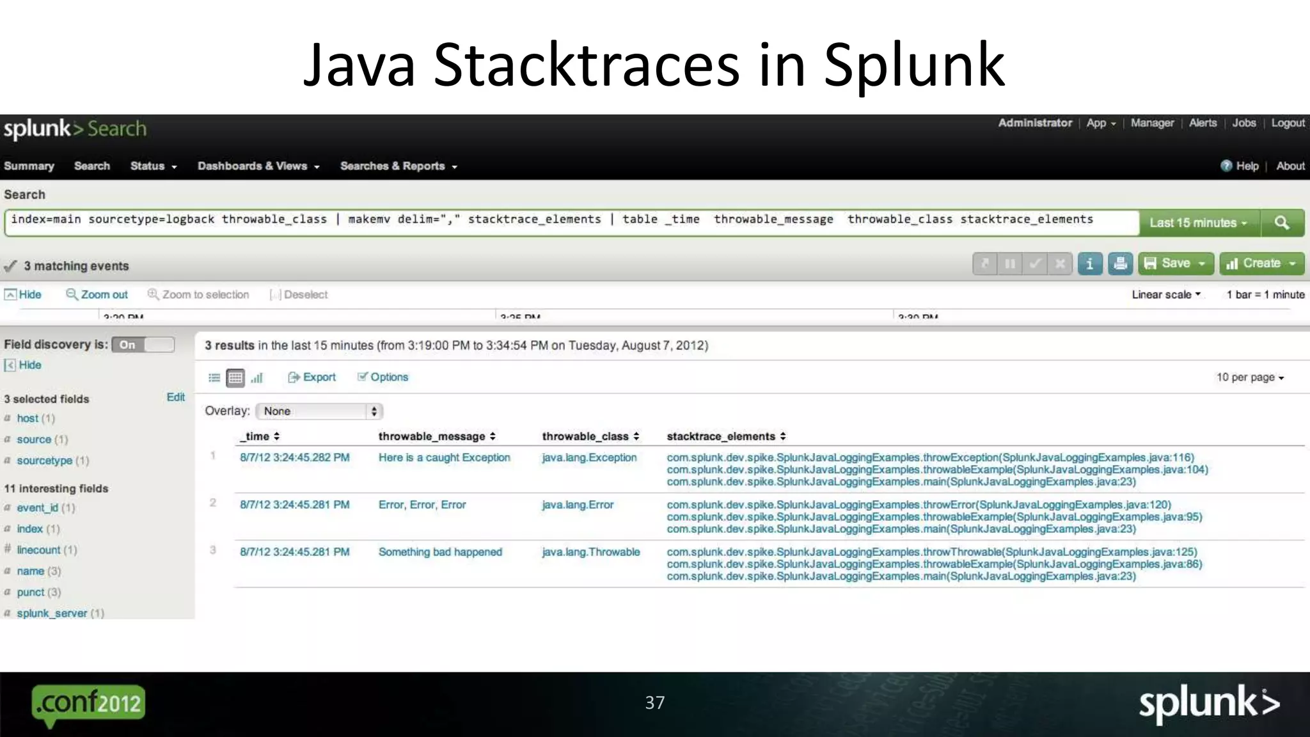This screenshot has width=1310, height=737.
Task: Click 'Something bad happened' message
Action: pyautogui.click(x=440, y=552)
